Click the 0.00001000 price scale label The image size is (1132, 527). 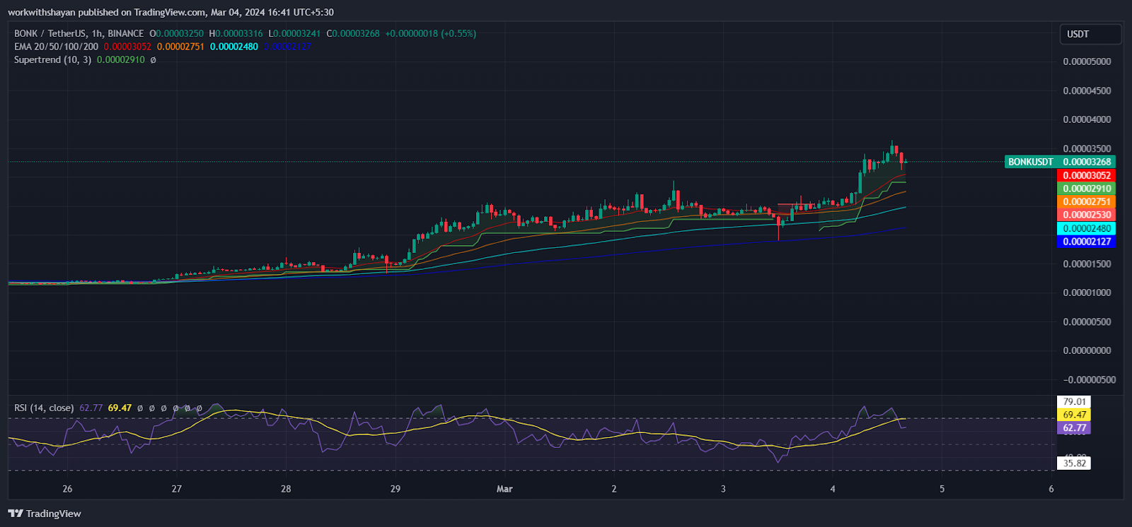click(1087, 292)
